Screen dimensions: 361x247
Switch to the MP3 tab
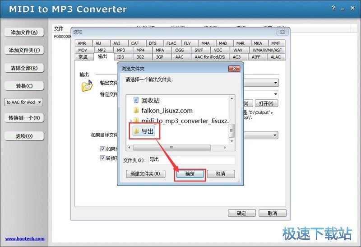[x=123, y=50]
